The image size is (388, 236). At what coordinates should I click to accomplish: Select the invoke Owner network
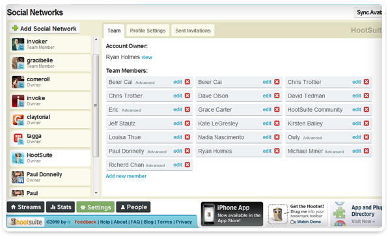point(50,101)
